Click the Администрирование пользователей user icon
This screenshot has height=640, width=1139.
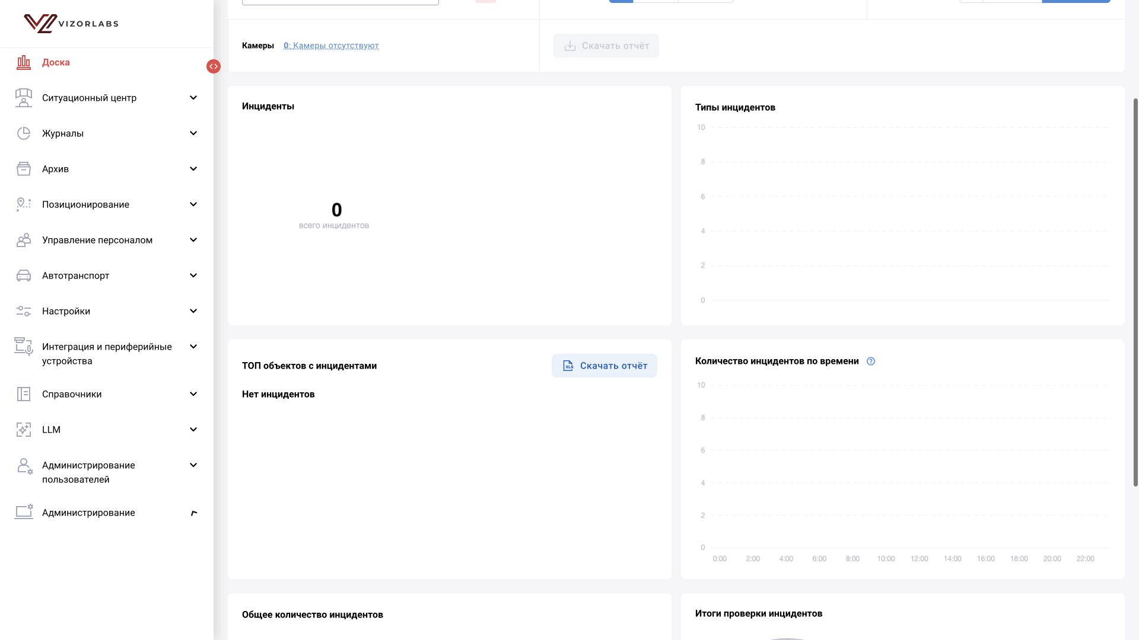(24, 466)
